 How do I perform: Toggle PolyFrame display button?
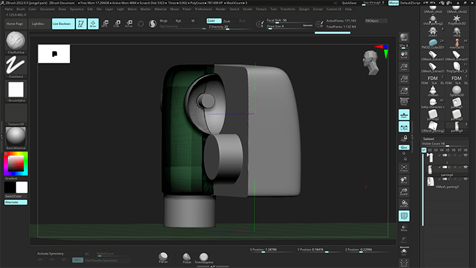coord(404,216)
